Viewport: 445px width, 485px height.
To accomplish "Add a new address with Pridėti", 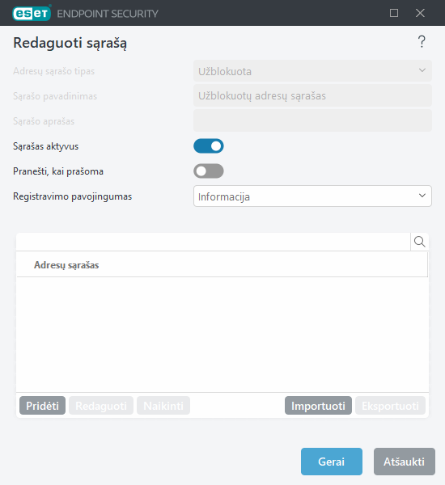I will point(42,406).
